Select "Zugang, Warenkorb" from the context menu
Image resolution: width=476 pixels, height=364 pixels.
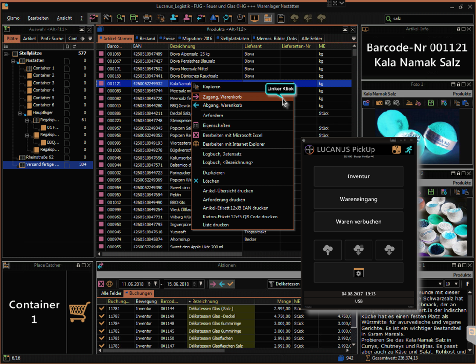223,97
